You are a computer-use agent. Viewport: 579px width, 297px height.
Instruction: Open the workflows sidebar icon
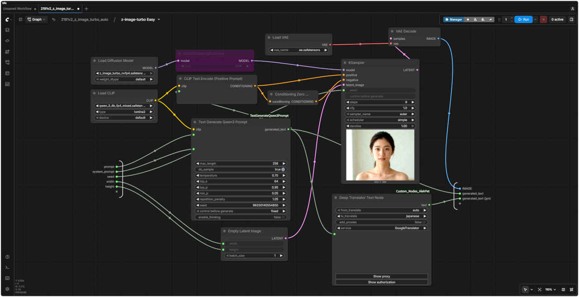7,62
